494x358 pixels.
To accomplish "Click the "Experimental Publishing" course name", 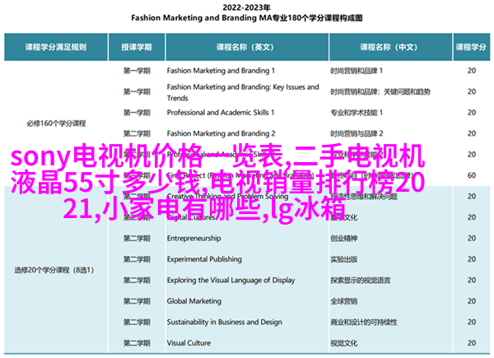I will 204,259.
